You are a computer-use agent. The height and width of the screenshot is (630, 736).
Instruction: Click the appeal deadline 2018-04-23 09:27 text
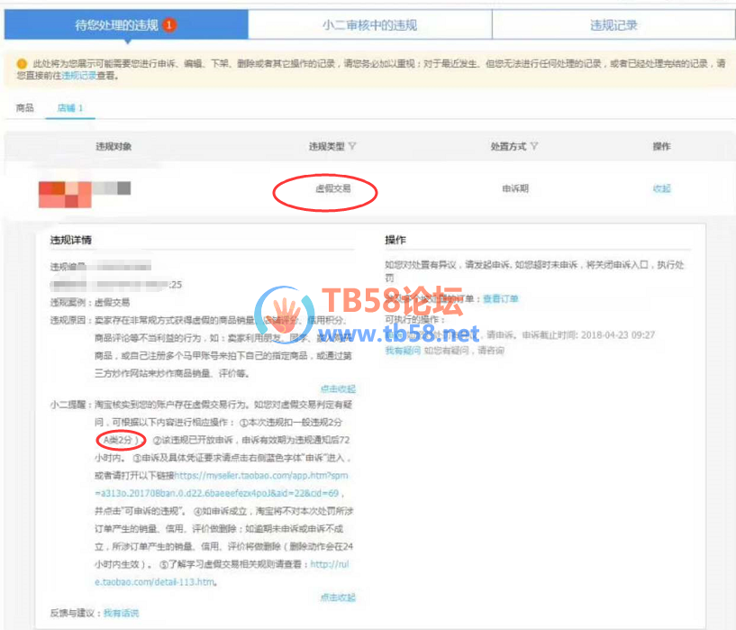pyautogui.click(x=618, y=334)
